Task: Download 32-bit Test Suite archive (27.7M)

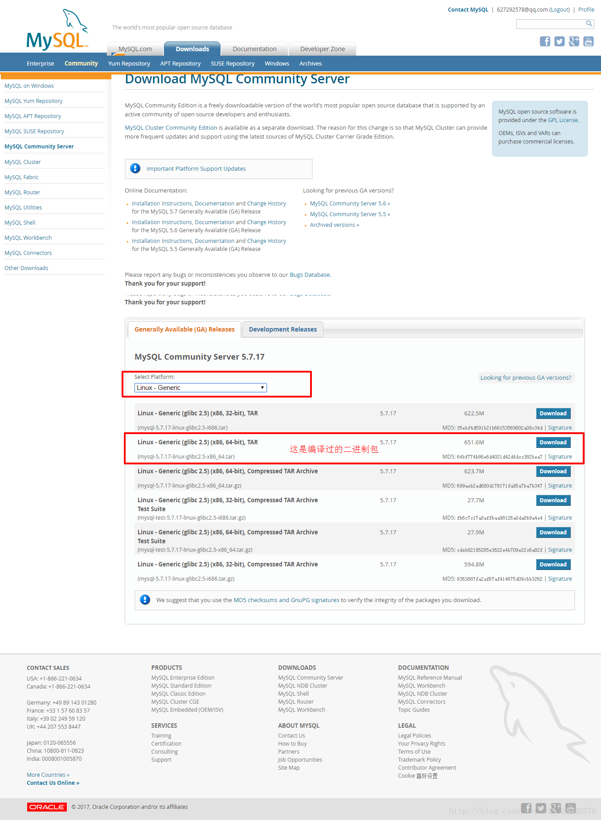Action: point(553,500)
